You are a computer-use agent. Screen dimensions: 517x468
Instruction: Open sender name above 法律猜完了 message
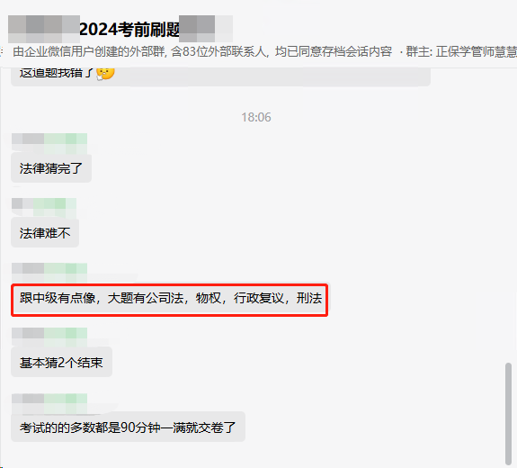(49, 143)
